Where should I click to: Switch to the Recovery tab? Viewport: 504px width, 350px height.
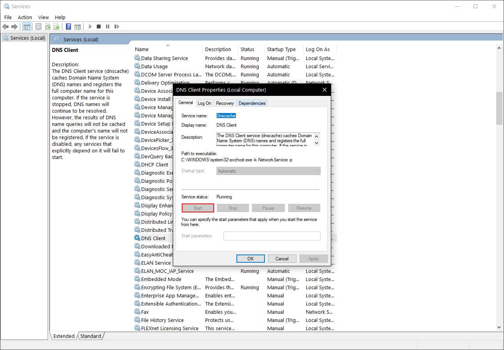click(225, 103)
